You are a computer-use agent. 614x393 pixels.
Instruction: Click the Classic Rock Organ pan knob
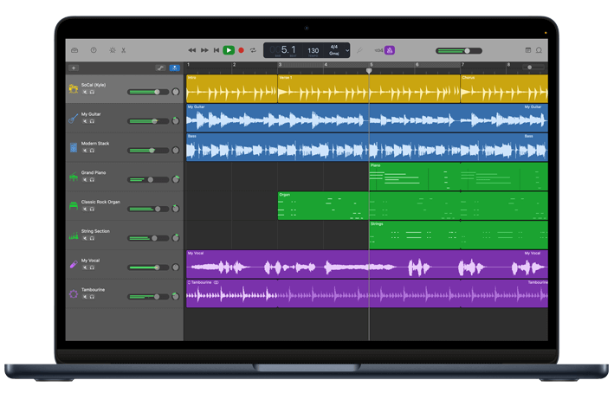(x=176, y=209)
